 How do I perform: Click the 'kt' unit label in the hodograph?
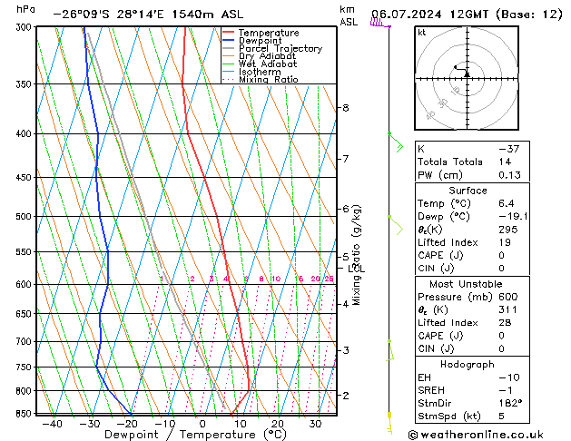(x=422, y=33)
